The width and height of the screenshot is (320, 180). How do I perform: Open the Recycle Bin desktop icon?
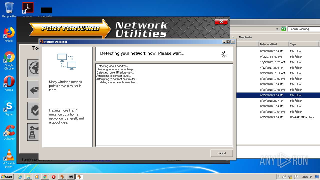[9, 10]
